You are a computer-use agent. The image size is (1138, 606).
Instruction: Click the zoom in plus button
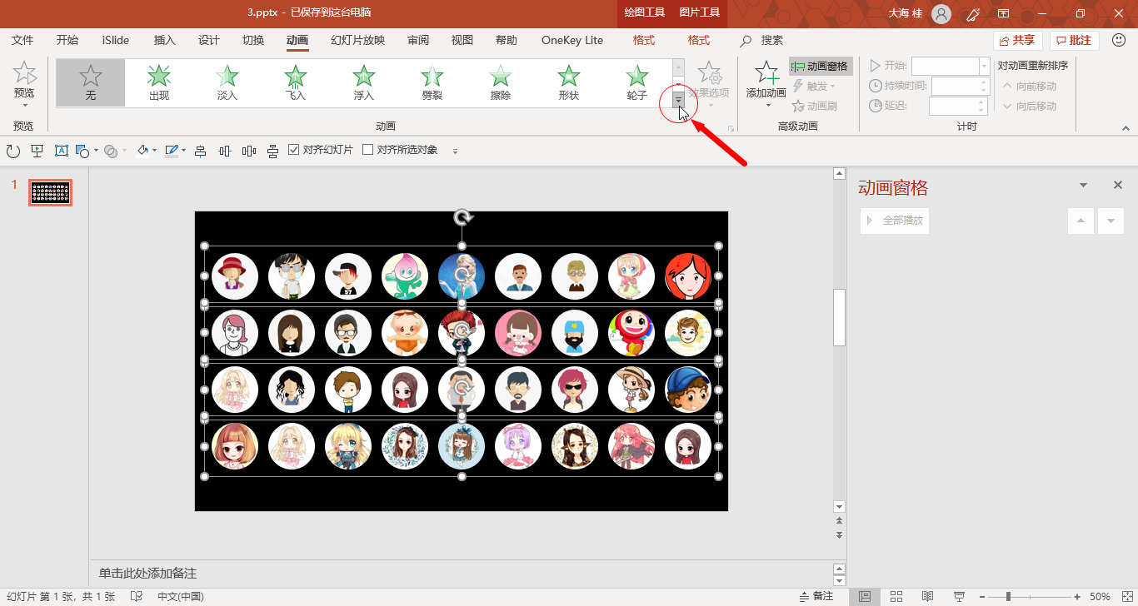tap(1077, 597)
